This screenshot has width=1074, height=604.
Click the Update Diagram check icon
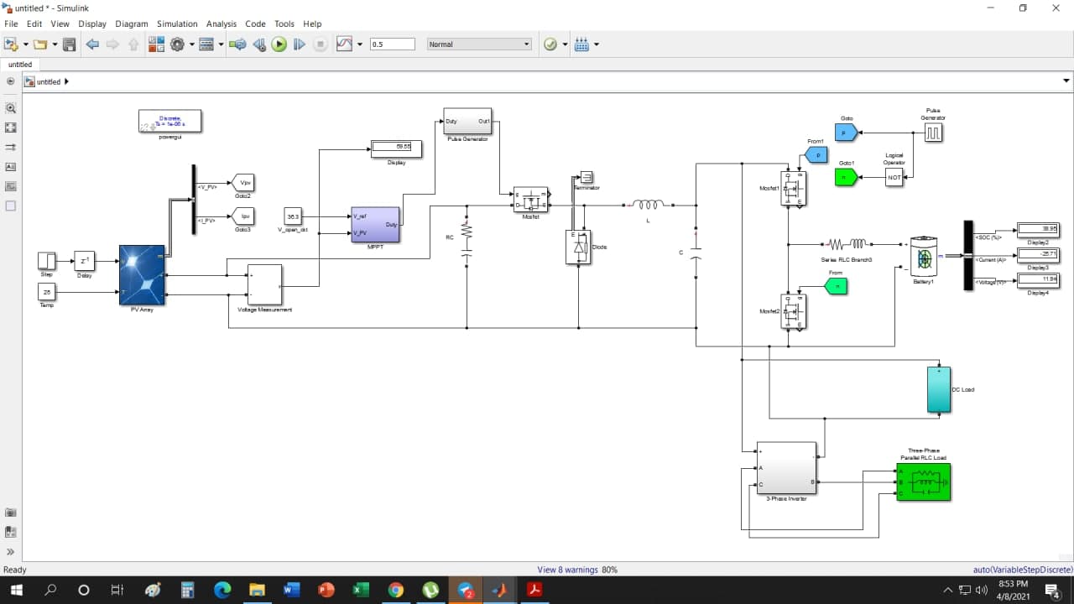click(x=550, y=44)
